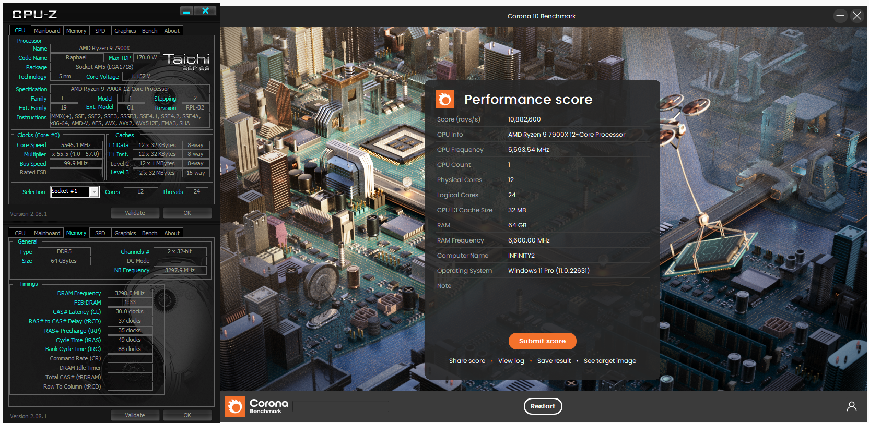Click Validate button in lower CPU-Z panel
The width and height of the screenshot is (869, 423).
135,415
